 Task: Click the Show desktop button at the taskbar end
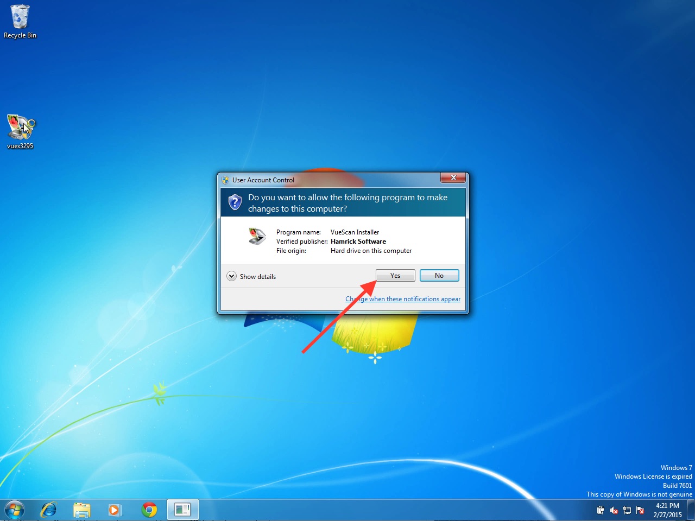pyautogui.click(x=691, y=510)
